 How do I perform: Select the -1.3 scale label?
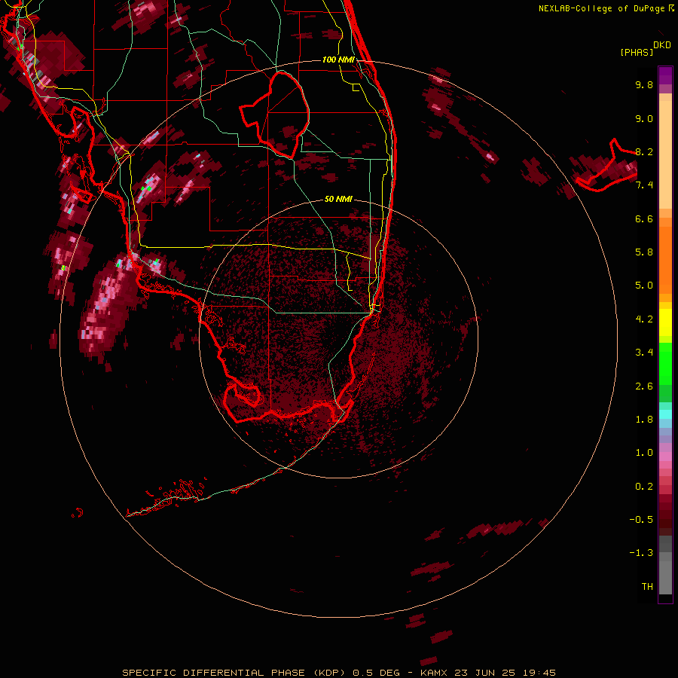(x=641, y=553)
